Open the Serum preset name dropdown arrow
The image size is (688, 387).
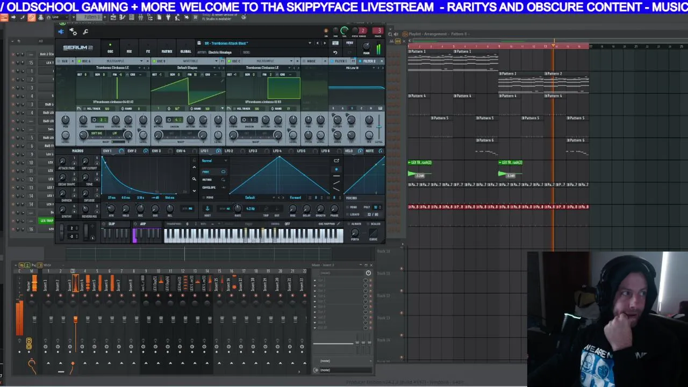[310, 43]
